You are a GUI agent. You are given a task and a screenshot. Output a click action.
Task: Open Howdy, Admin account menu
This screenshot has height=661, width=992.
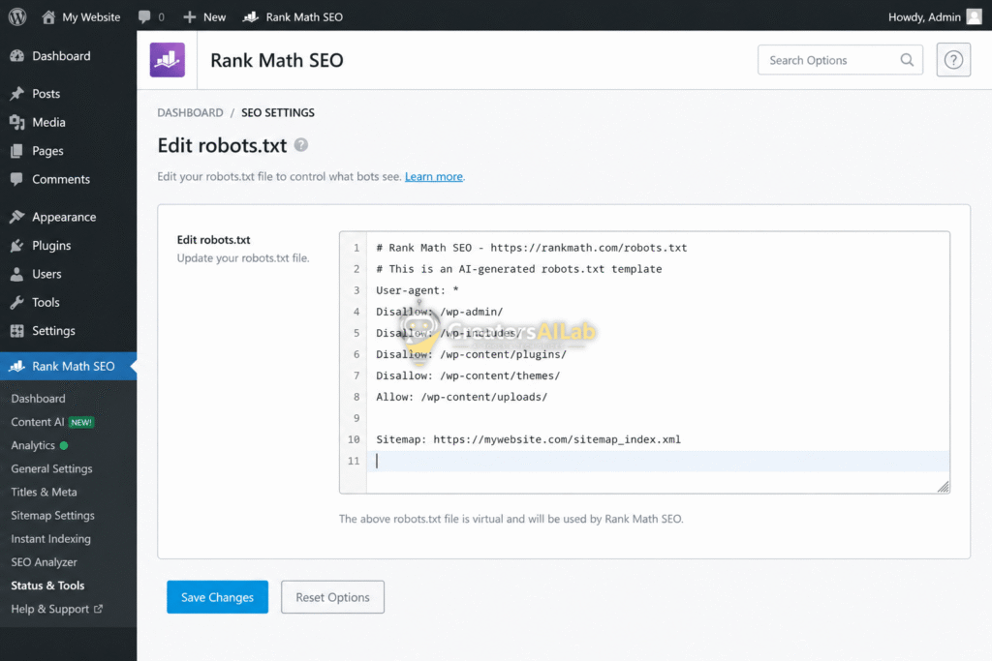coord(924,17)
